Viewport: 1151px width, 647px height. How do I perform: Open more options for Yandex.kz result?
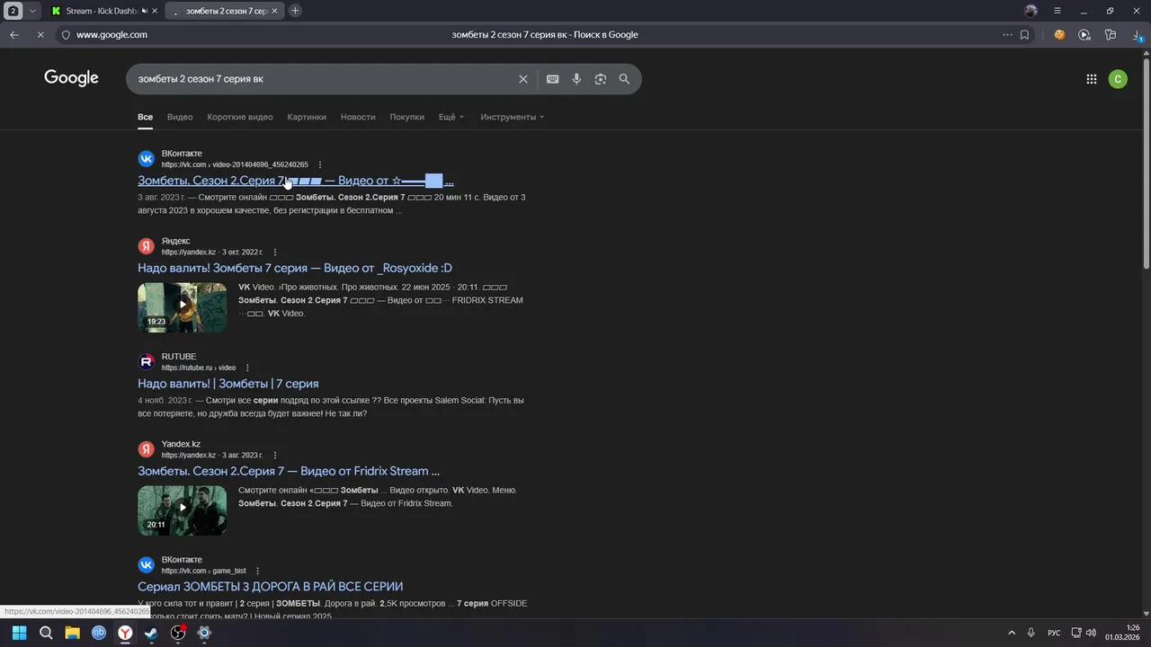tap(275, 456)
